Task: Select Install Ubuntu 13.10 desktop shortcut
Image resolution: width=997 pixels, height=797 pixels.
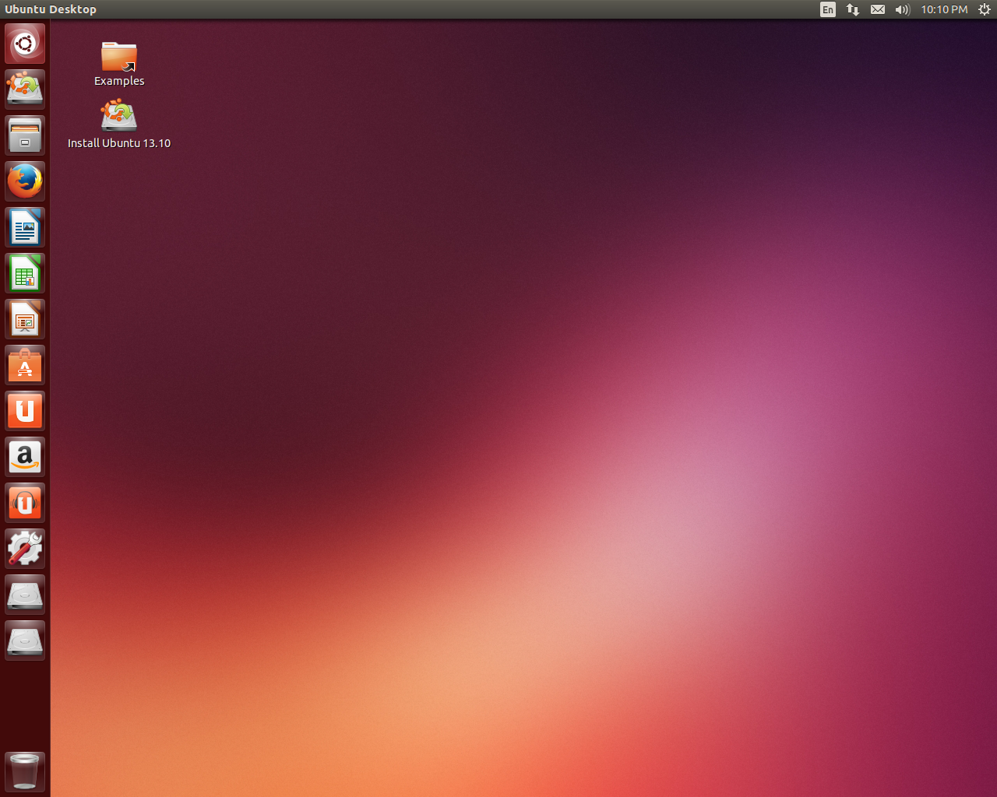Action: (x=119, y=125)
